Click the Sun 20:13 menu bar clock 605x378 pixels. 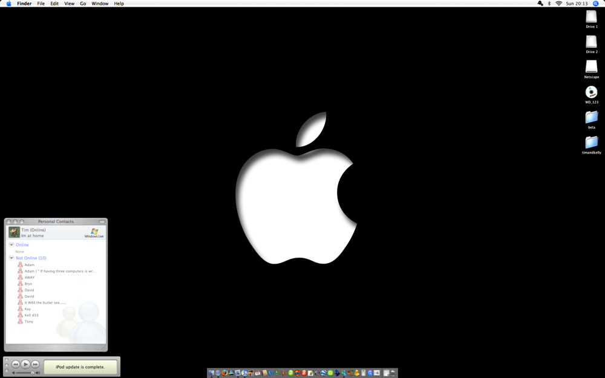coord(577,4)
